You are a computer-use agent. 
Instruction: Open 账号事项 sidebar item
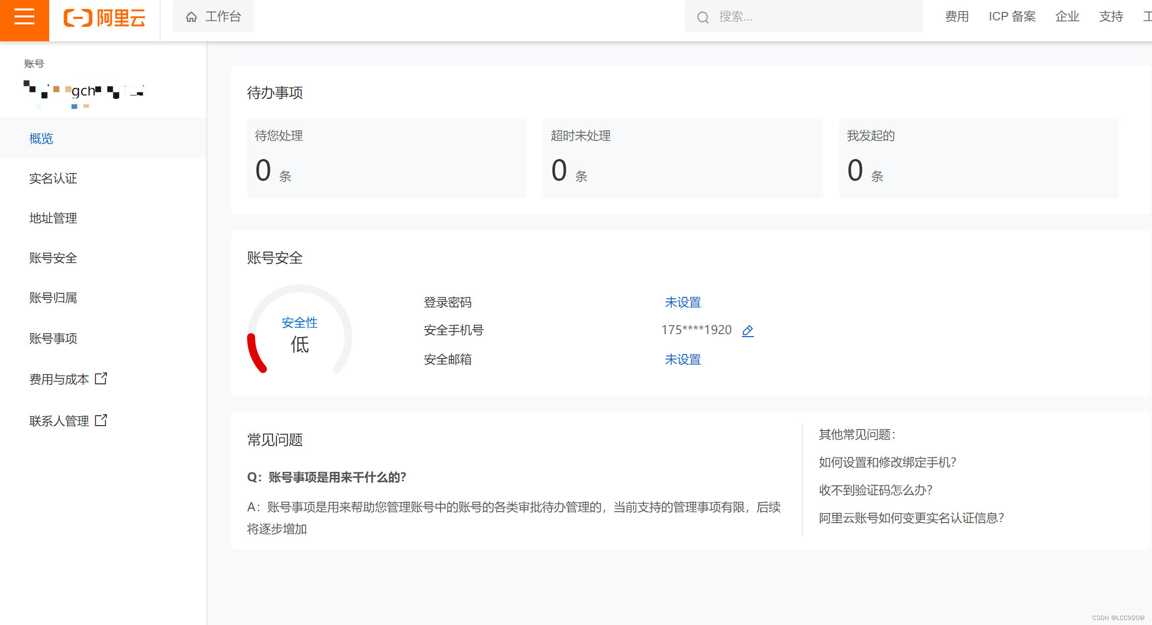click(x=53, y=339)
